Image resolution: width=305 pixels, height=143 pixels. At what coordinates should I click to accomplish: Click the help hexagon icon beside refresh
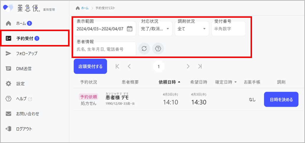158,49
